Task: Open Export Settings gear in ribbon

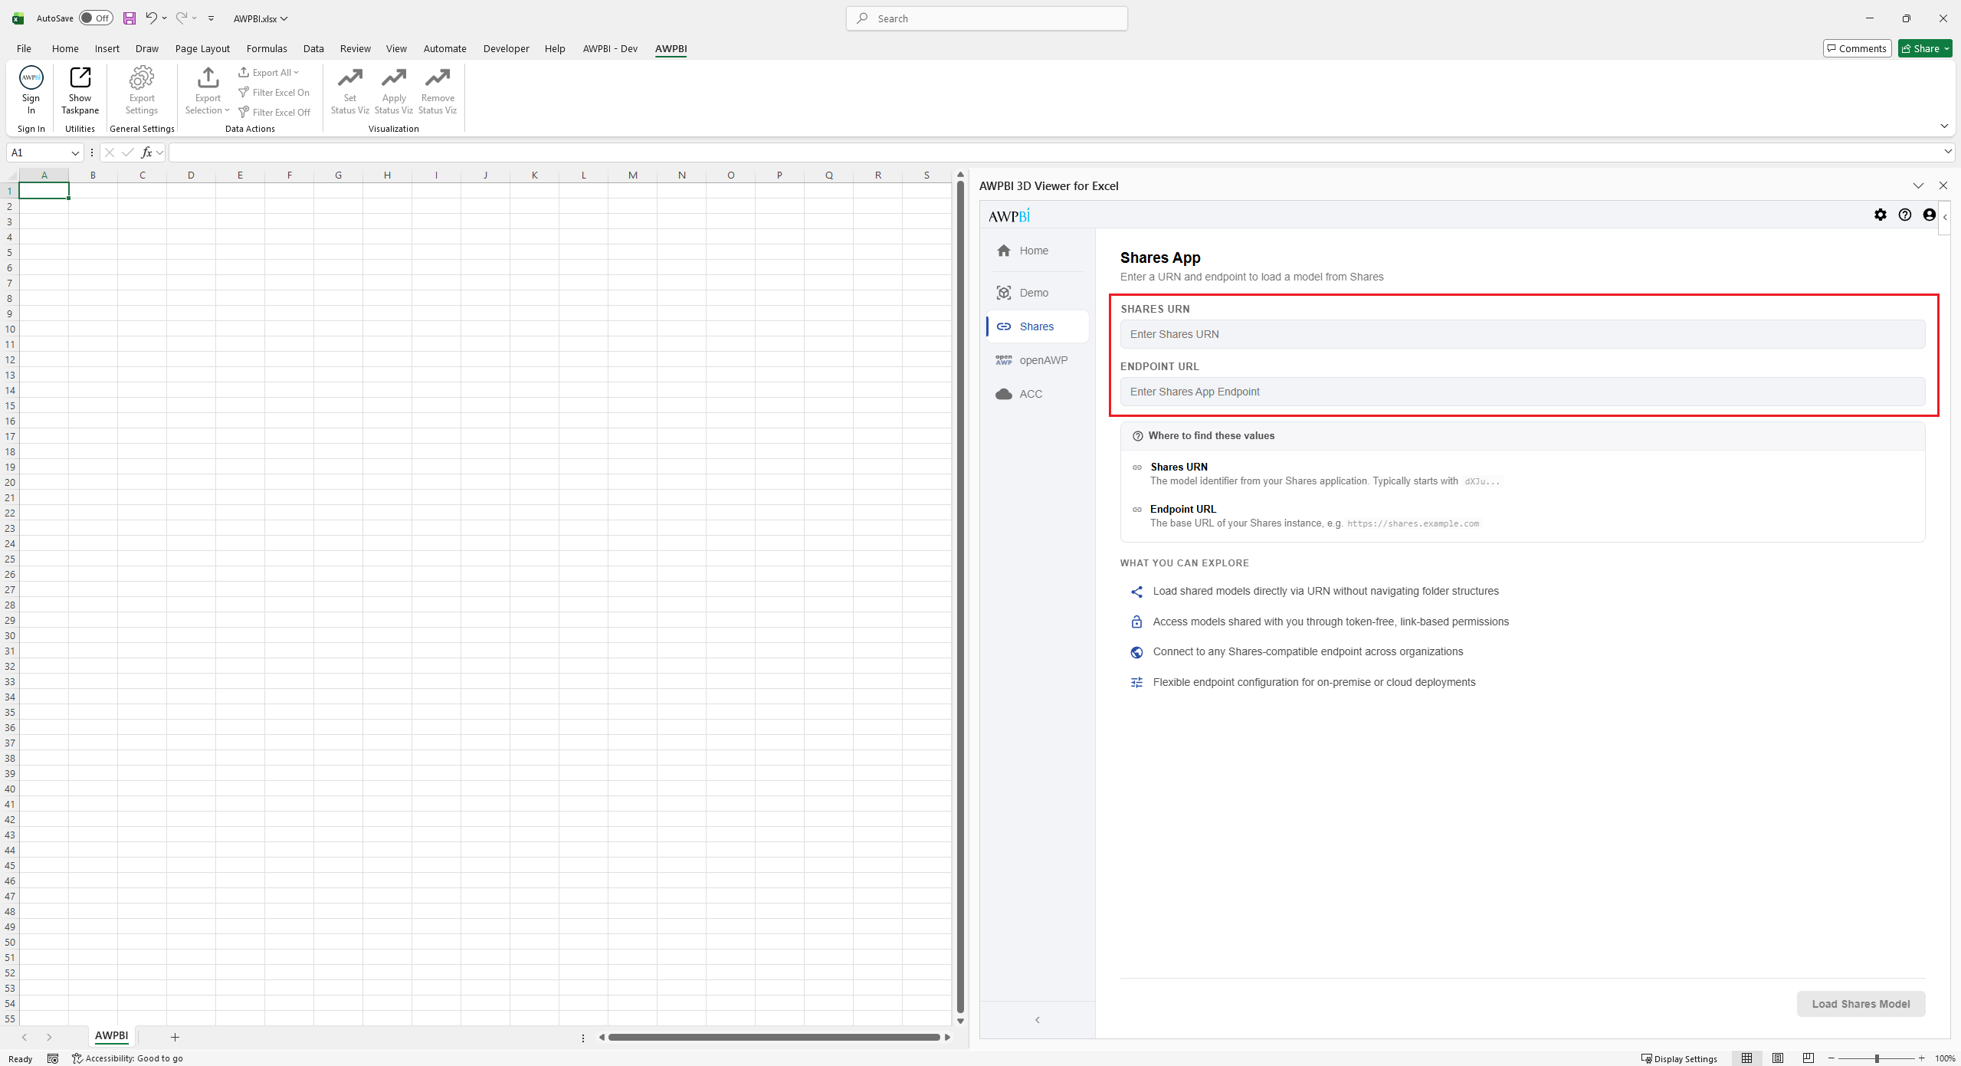Action: [x=142, y=77]
